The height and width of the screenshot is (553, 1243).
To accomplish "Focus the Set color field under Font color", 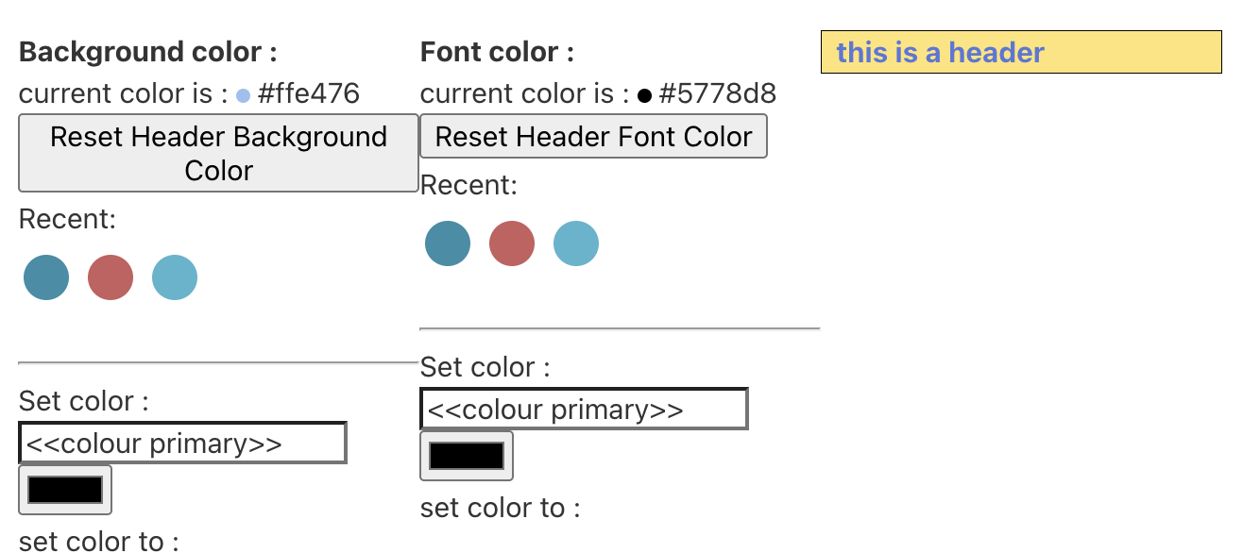I will [x=584, y=410].
